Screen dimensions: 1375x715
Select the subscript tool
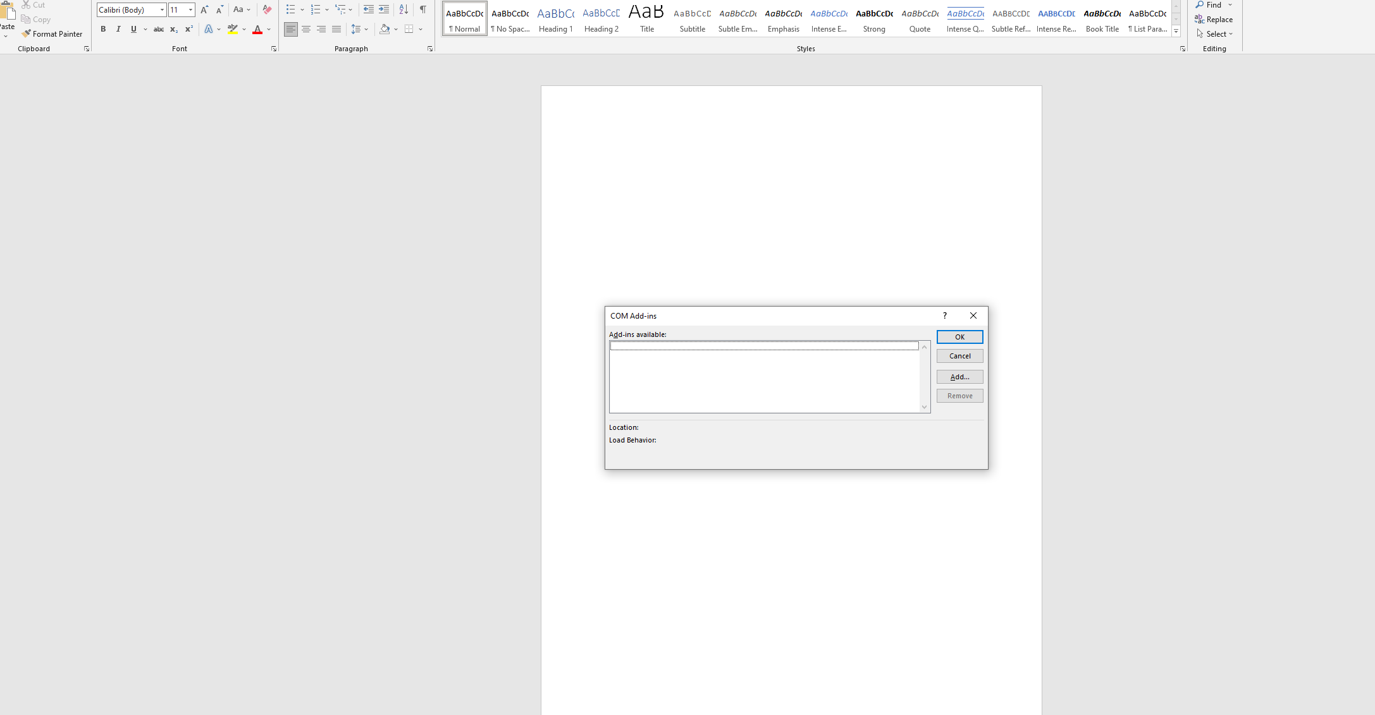point(173,29)
